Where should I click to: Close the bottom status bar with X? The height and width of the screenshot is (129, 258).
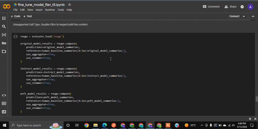(255, 119)
